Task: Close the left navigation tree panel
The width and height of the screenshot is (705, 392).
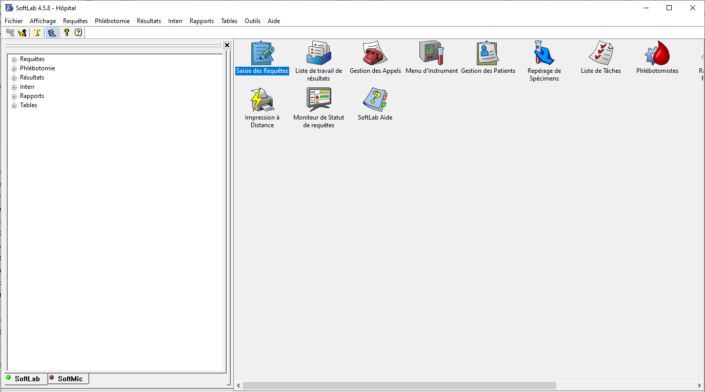Action: point(227,45)
